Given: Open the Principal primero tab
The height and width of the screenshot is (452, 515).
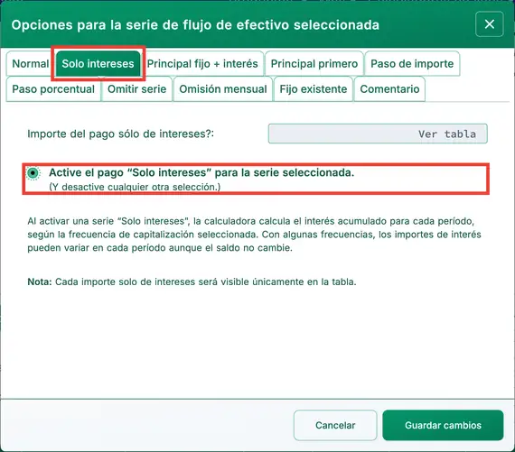Looking at the screenshot, I should [314, 64].
